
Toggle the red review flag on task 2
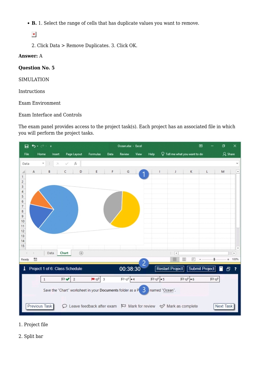pos(93,279)
